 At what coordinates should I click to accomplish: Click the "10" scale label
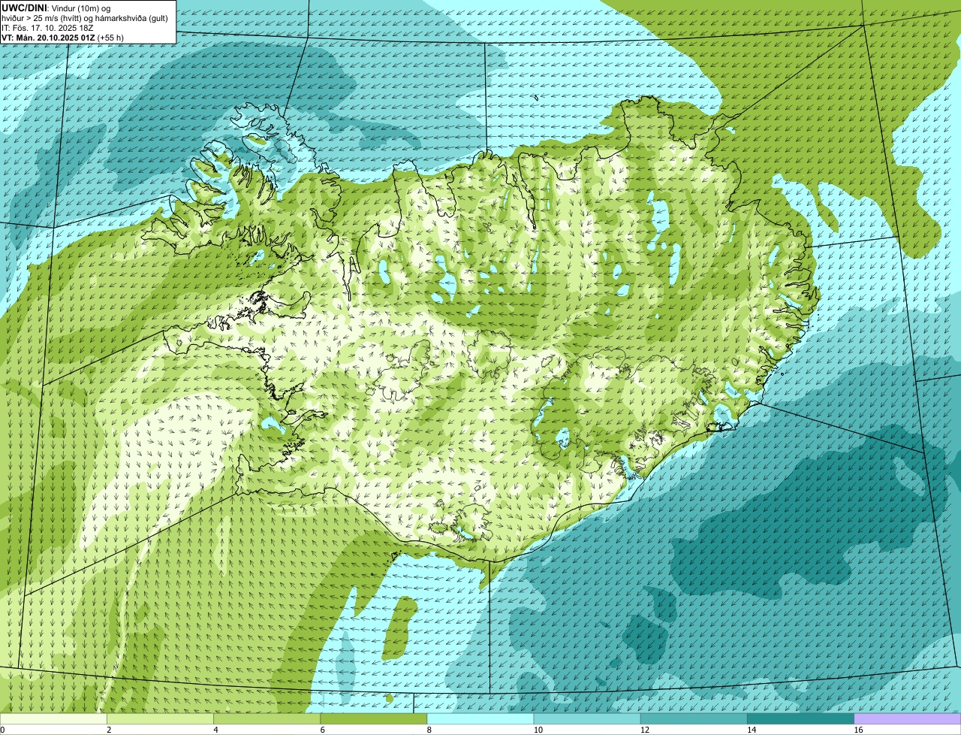(x=538, y=730)
